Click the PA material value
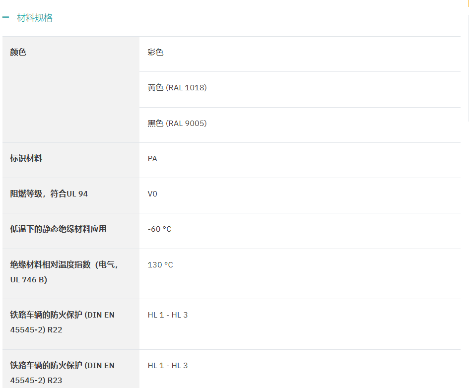 click(152, 159)
